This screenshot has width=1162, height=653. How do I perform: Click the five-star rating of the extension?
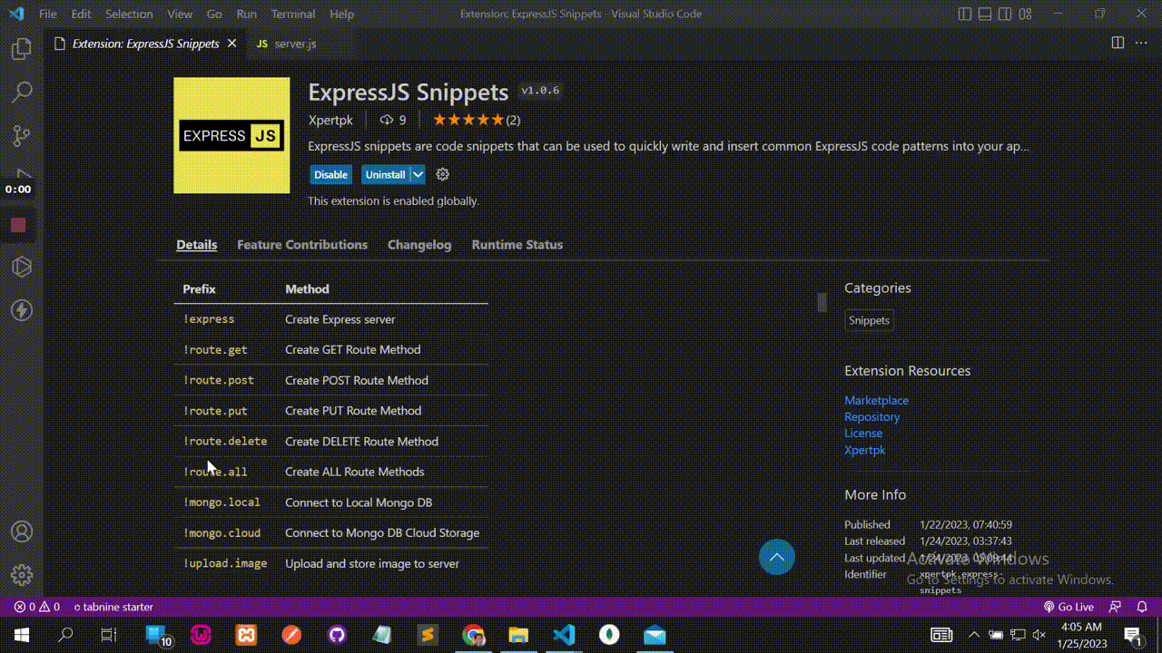point(468,120)
